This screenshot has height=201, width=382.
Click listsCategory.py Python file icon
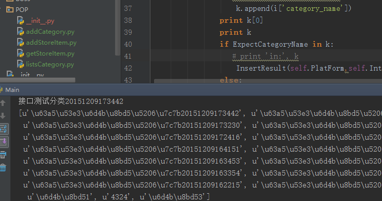pos(20,64)
